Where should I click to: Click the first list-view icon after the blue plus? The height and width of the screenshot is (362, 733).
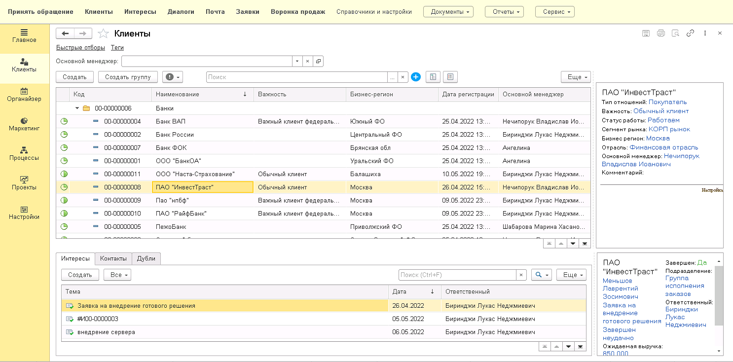(x=433, y=77)
